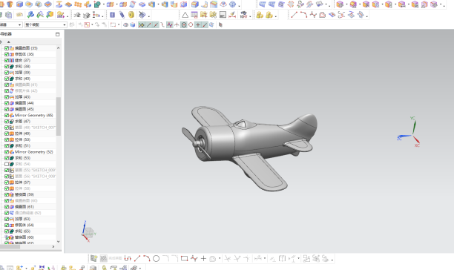Toggle the Existing Point snap icon
Image resolution: width=454 pixels, height=270 pixels.
pos(198,25)
